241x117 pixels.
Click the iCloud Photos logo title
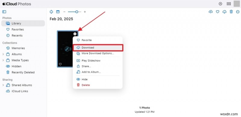(17, 4)
